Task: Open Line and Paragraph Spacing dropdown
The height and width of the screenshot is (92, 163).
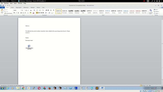Action: click(46, 13)
